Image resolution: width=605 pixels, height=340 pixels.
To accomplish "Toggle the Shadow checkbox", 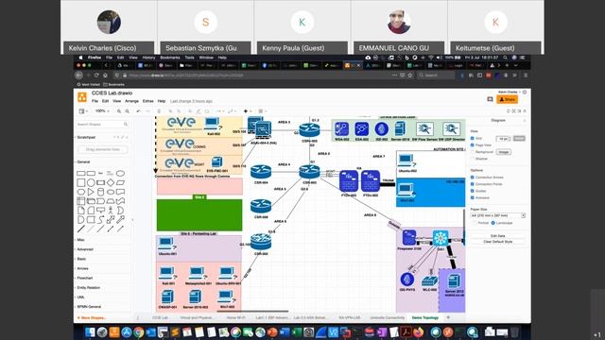I will coord(473,159).
